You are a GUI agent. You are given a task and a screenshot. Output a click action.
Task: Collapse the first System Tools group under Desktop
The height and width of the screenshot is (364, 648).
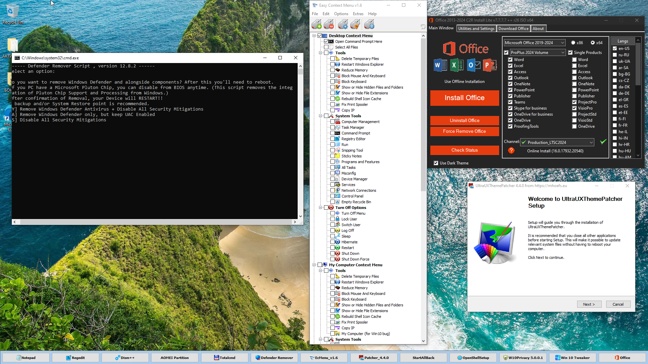coord(320,116)
